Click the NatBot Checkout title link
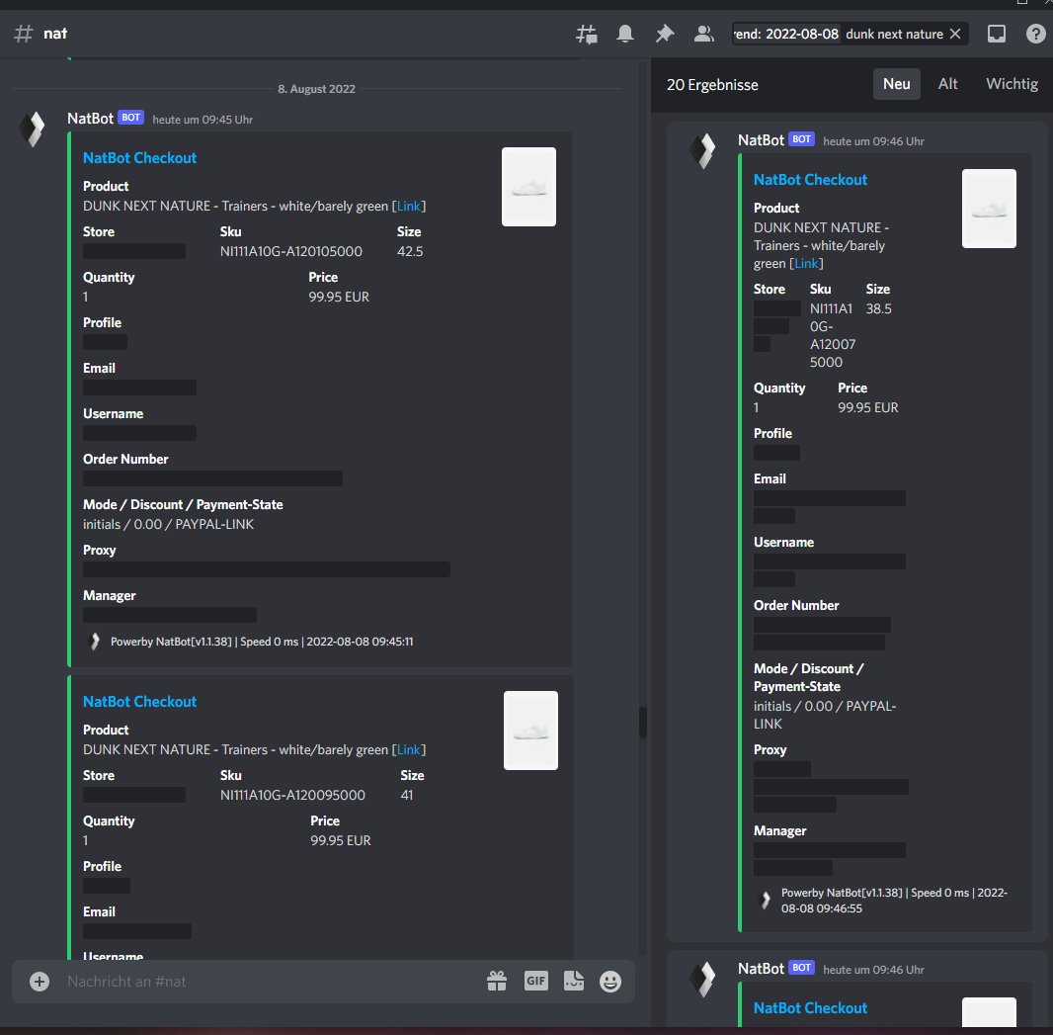 (139, 157)
